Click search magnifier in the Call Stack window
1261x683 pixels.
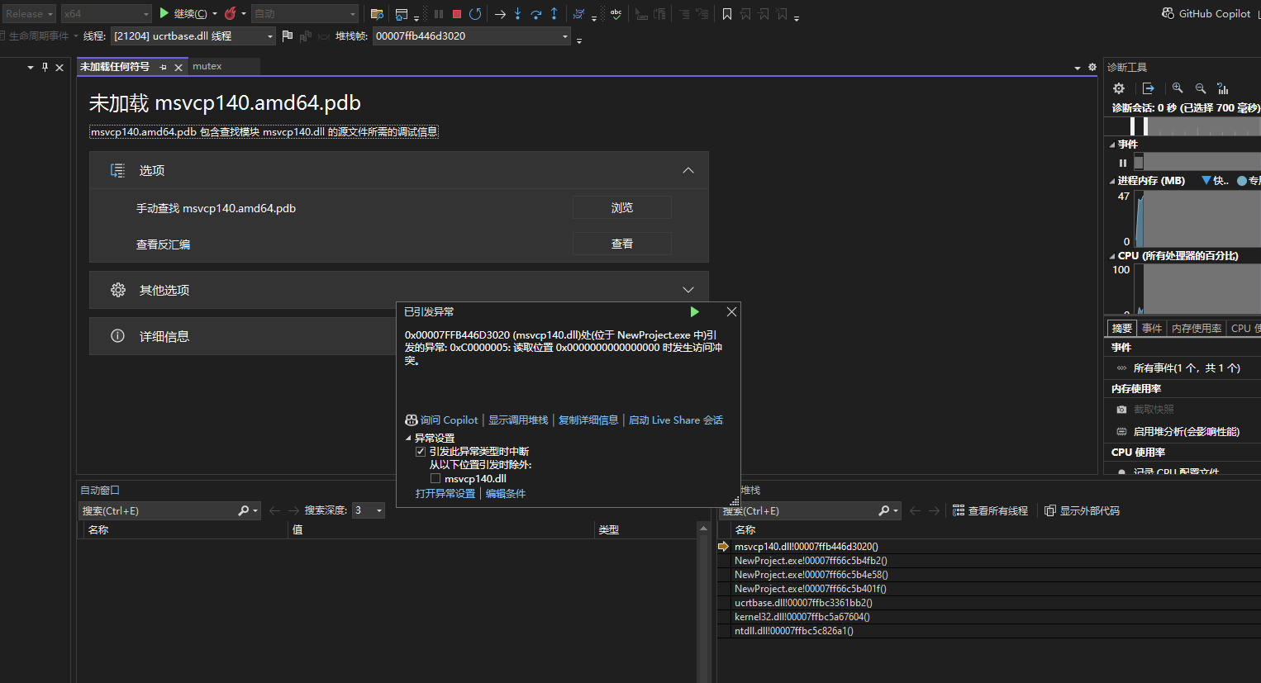tap(884, 510)
